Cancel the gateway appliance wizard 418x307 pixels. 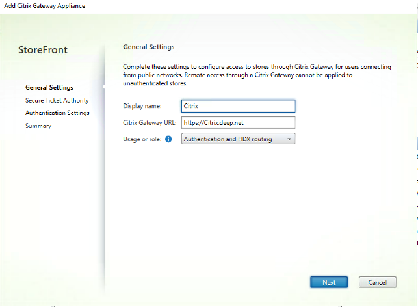coord(377,282)
